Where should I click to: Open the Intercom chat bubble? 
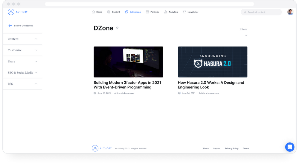pyautogui.click(x=289, y=147)
